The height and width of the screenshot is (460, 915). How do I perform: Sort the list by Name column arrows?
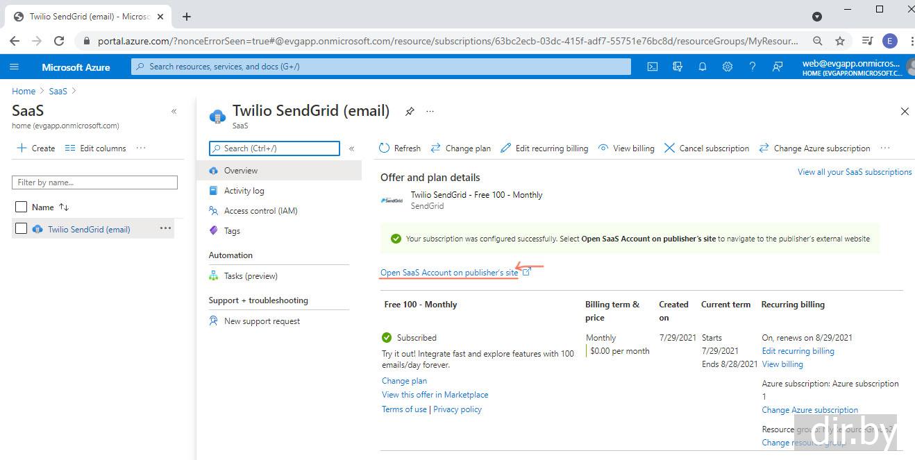click(64, 207)
